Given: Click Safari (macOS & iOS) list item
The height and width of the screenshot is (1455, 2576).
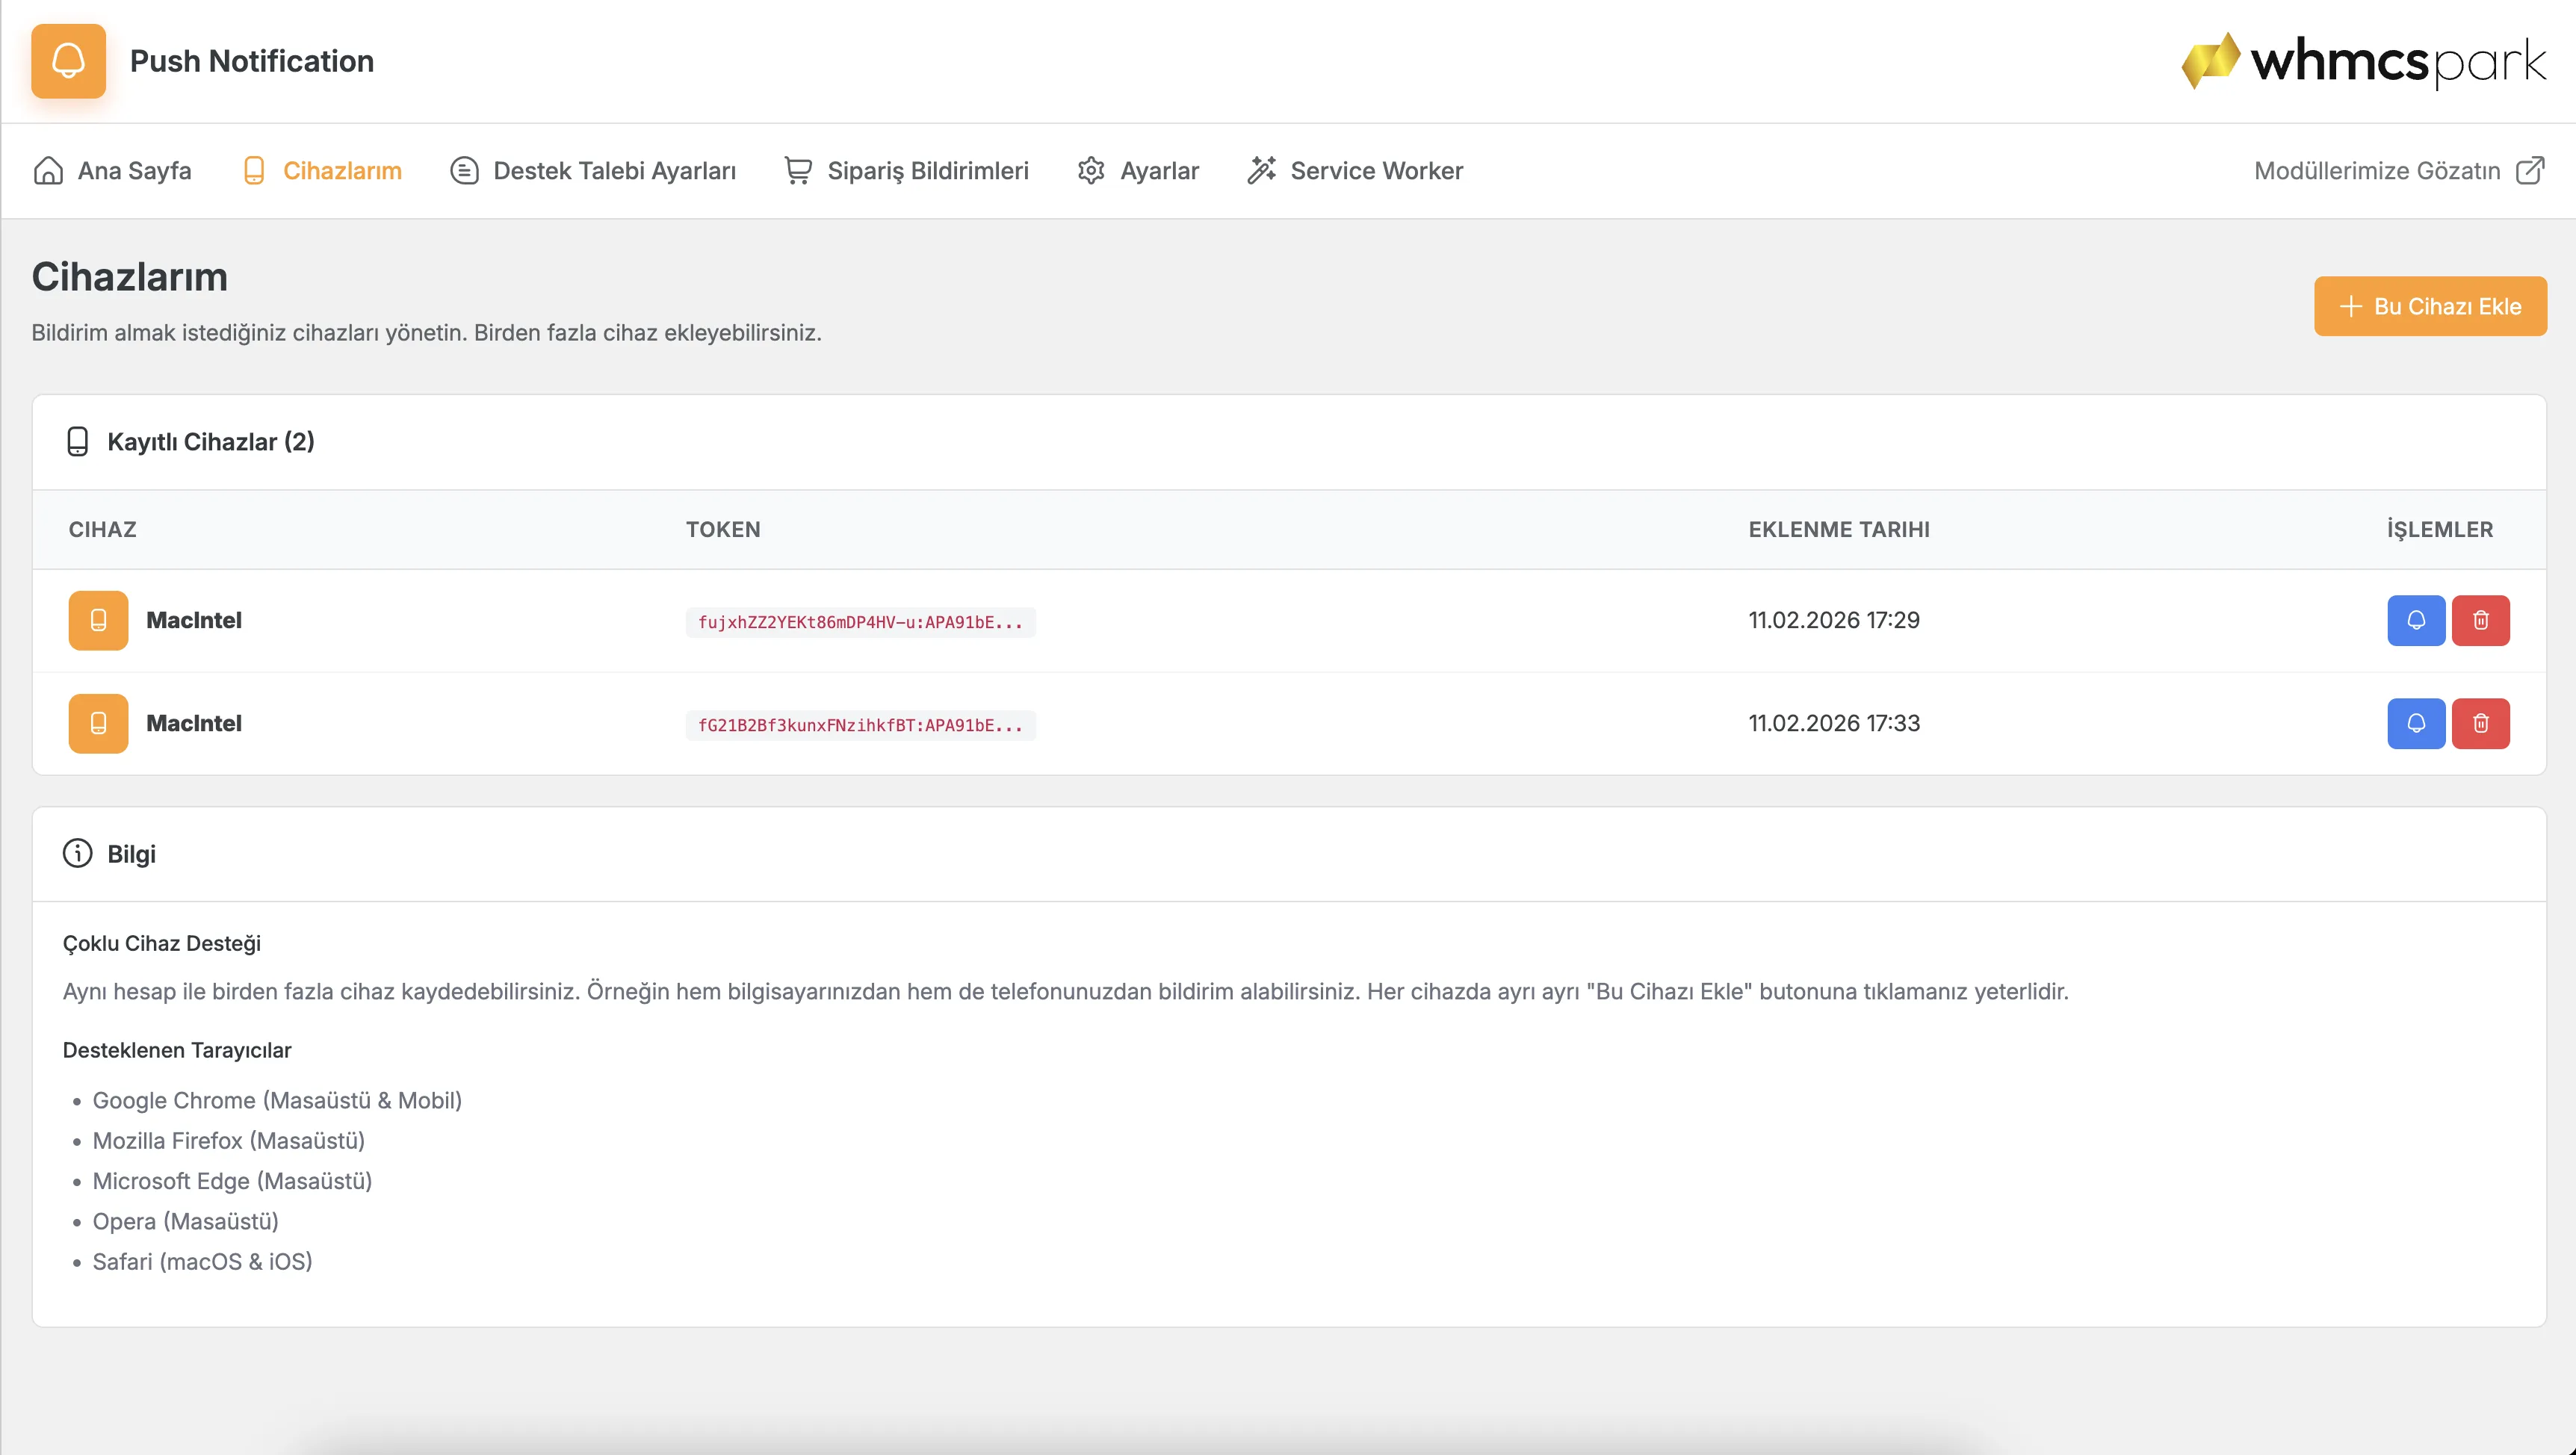Looking at the screenshot, I should 202,1261.
